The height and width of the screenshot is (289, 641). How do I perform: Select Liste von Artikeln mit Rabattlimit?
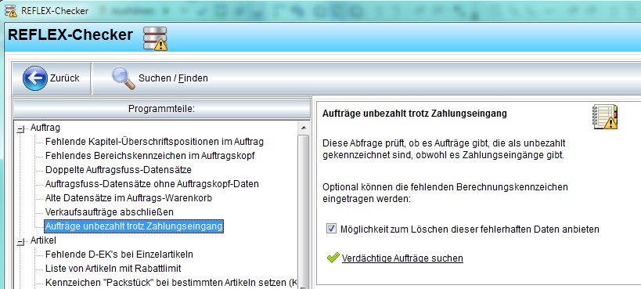(x=113, y=269)
